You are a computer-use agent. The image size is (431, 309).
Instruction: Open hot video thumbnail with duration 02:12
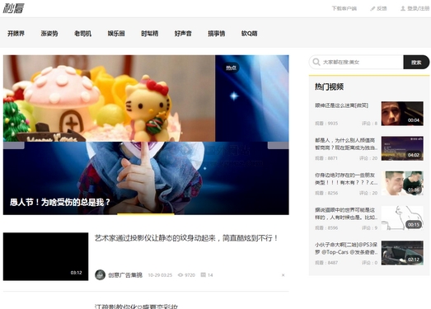402,253
